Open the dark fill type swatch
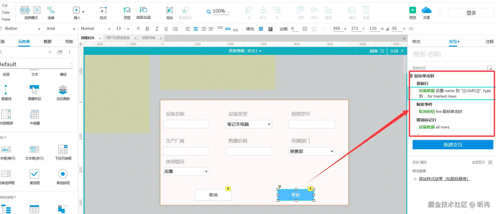Image resolution: width=496 pixels, height=214 pixels. pos(270,29)
